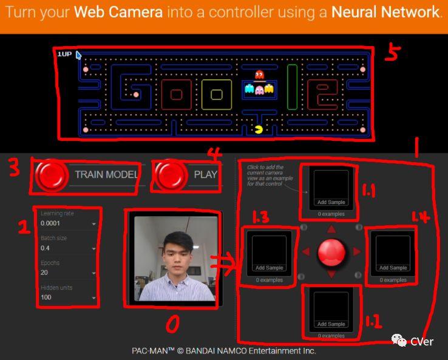Add a sample for the up control
Viewport: 448px width, 360px height.
point(331,188)
